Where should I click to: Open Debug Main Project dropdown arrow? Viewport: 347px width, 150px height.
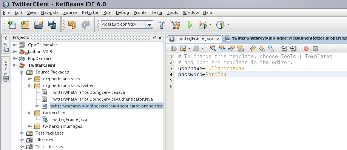point(210,24)
